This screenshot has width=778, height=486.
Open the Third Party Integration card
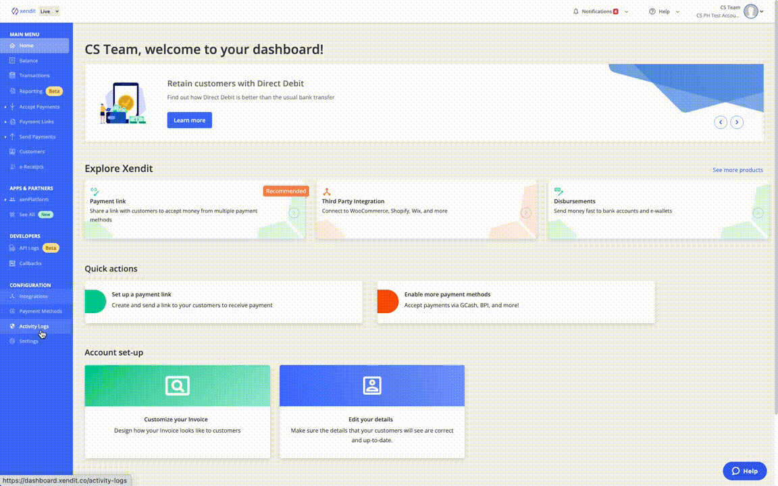tap(427, 211)
